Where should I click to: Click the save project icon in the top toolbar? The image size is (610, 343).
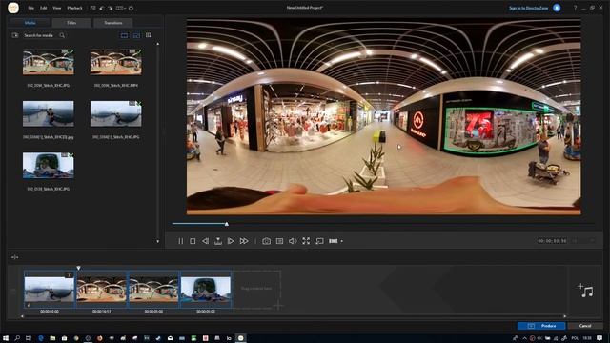click(x=93, y=8)
